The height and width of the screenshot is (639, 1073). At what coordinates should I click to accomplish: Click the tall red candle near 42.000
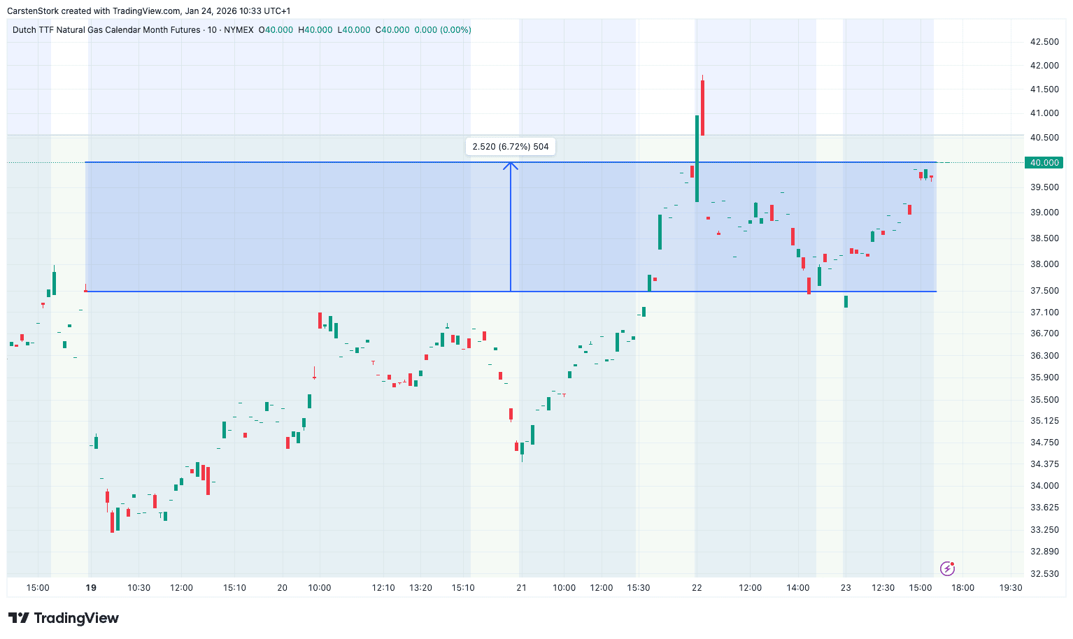[x=702, y=107]
